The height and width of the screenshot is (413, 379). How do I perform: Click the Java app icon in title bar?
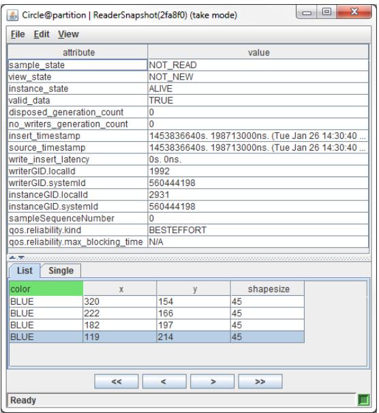pyautogui.click(x=12, y=15)
